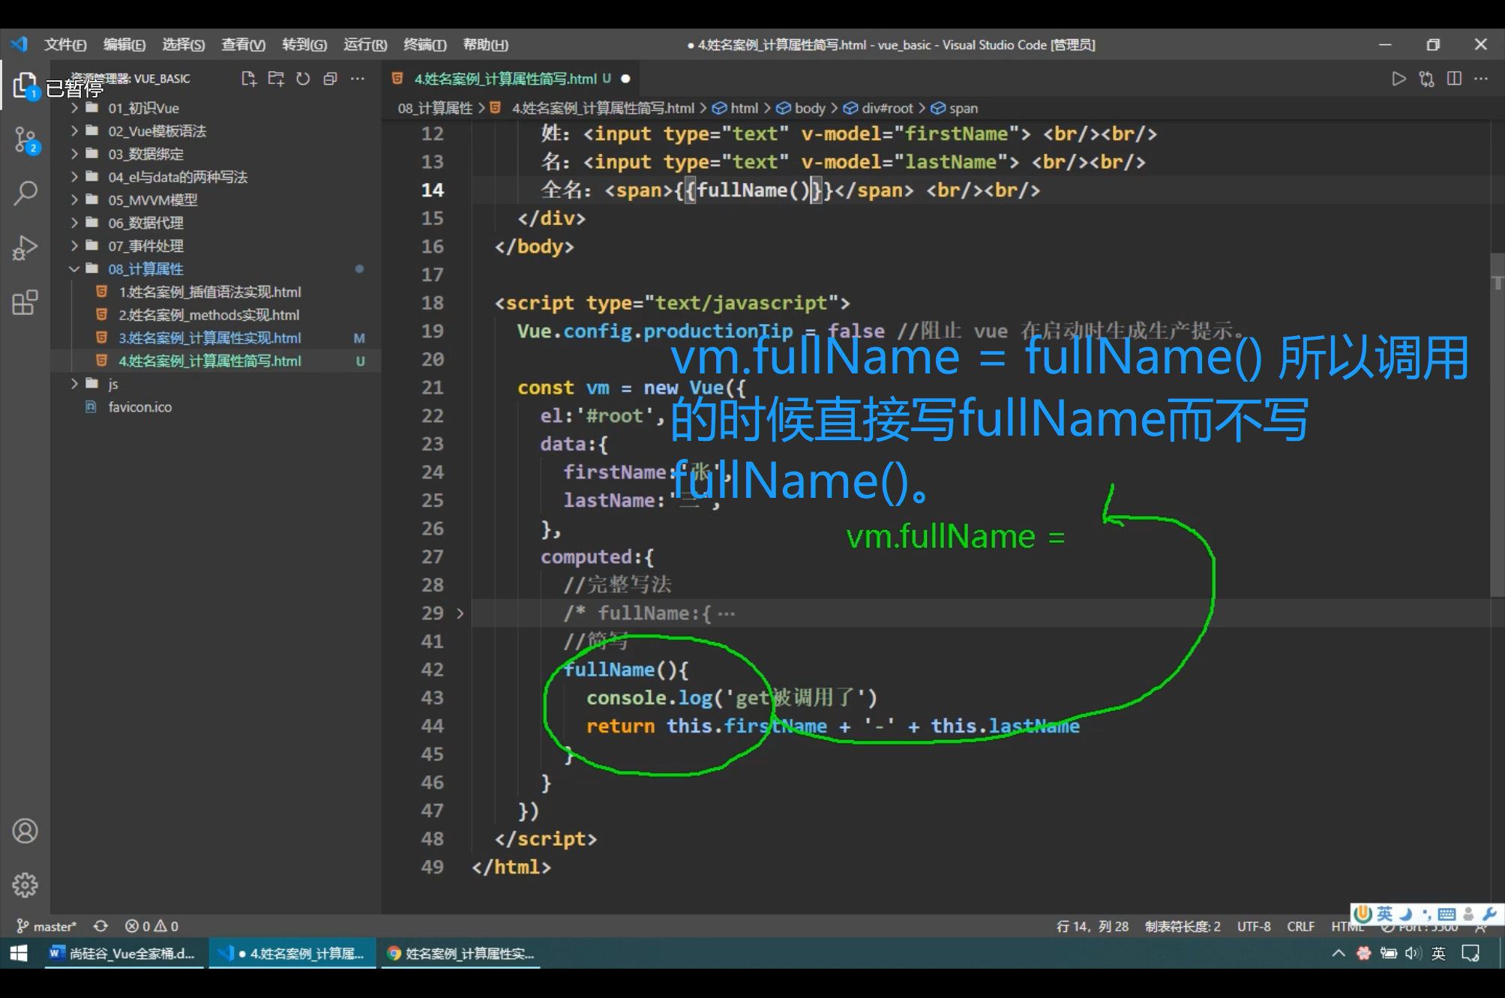
Task: Open editor more actions ellipsis
Action: click(1481, 79)
